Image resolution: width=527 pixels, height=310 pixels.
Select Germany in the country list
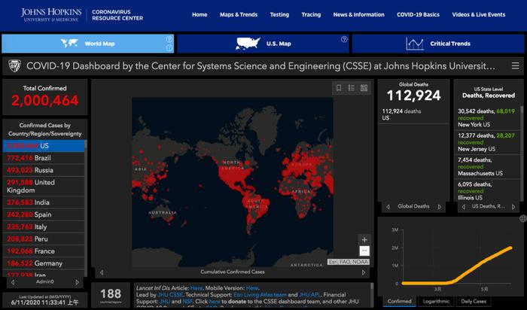[x=44, y=263]
